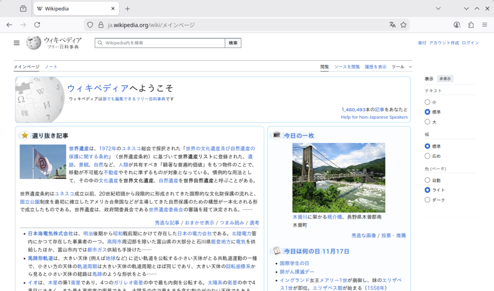494x291 pixels.
Task: Click the 桃介橋 link
Action: click(x=334, y=217)
